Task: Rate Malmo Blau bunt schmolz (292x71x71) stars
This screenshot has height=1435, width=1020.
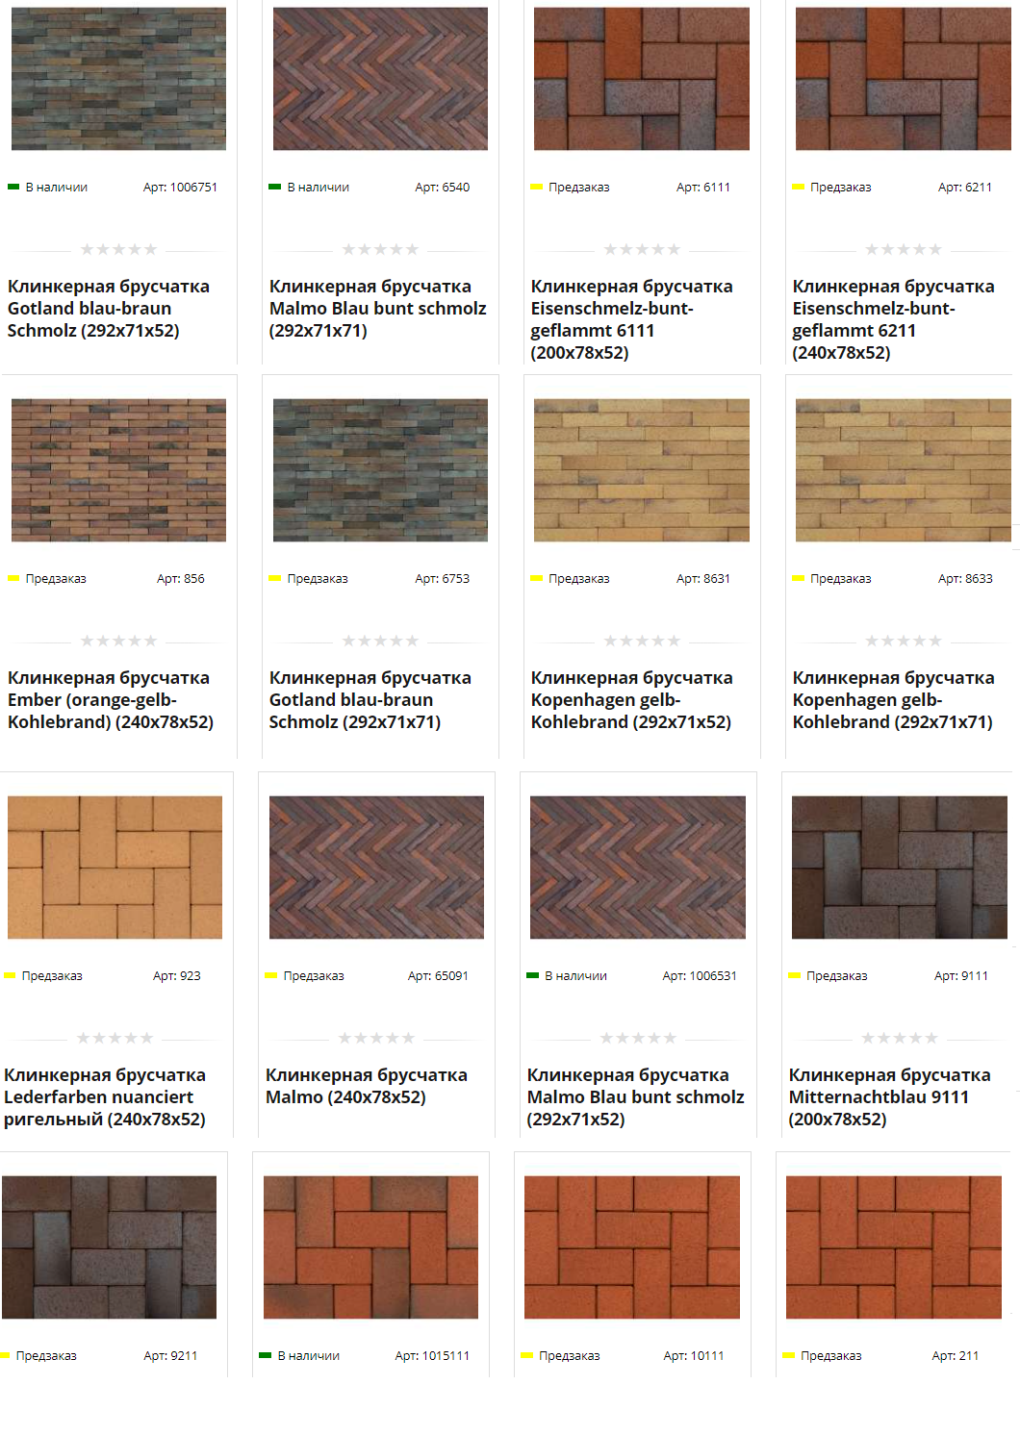Action: 380,249
